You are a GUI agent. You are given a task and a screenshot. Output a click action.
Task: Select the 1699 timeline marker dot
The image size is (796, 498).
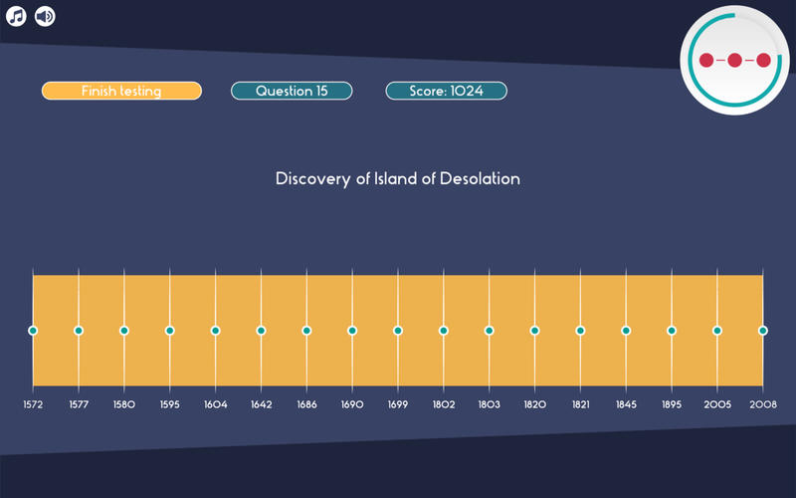398,331
